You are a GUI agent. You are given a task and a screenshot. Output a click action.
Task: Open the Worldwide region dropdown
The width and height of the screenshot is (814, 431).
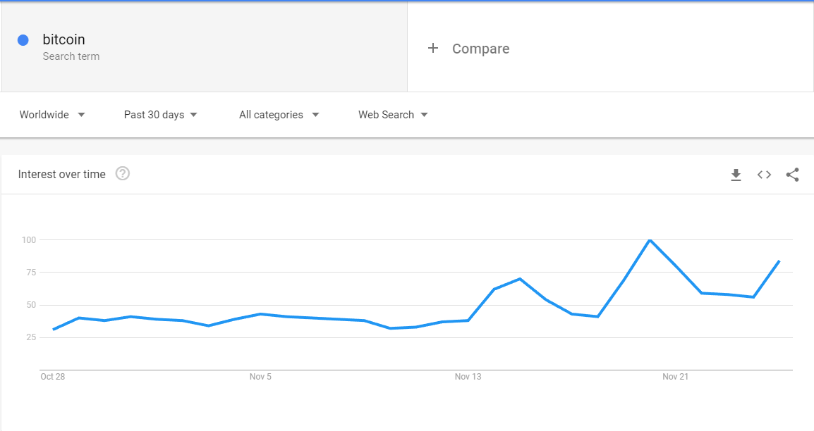tap(52, 115)
